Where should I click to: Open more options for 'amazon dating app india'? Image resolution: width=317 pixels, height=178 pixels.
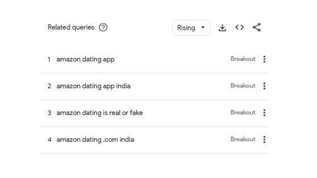point(264,86)
